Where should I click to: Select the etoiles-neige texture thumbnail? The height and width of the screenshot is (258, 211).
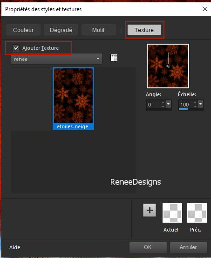coord(73,99)
